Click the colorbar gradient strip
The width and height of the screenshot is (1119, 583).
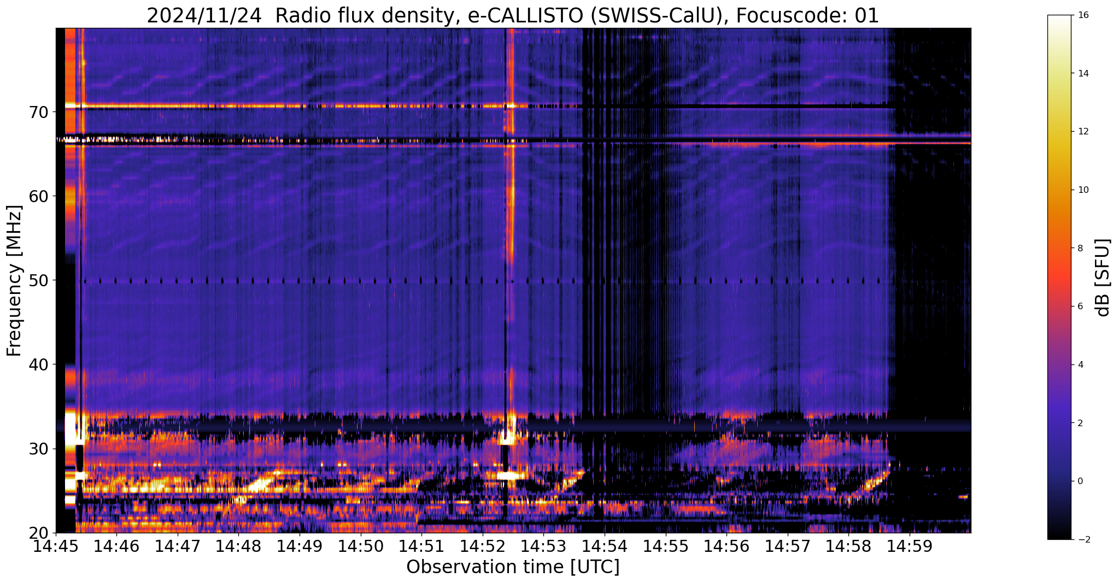[x=1058, y=277]
